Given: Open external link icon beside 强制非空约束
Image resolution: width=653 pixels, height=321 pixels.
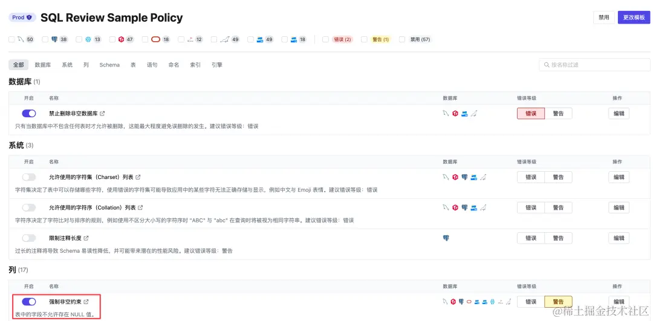Looking at the screenshot, I should 86,302.
